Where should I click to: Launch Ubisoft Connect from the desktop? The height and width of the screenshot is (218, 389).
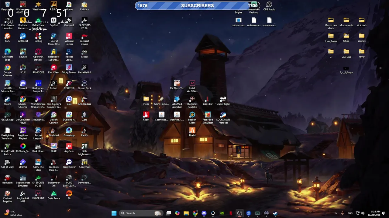(54, 117)
